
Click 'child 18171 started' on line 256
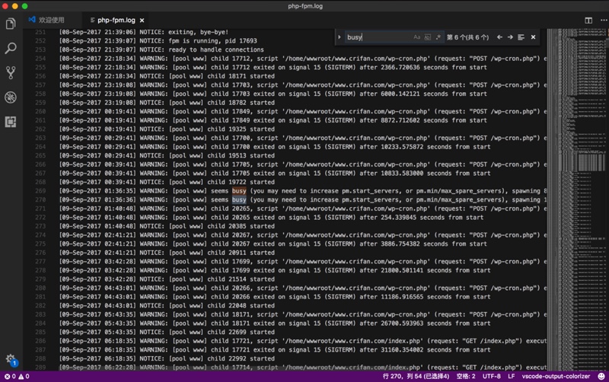tap(241, 76)
